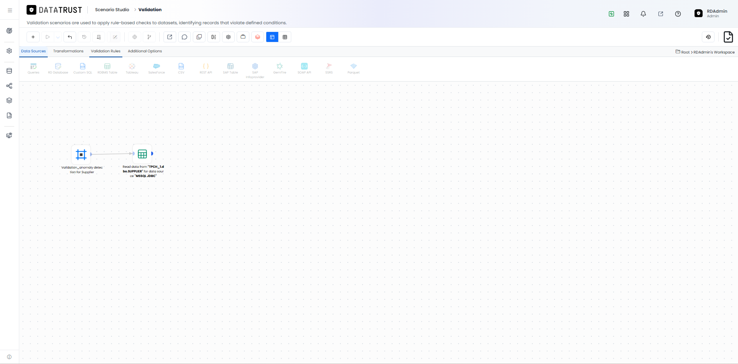This screenshot has width=738, height=364.
Task: Click the globe toolbar button
Action: [135, 37]
